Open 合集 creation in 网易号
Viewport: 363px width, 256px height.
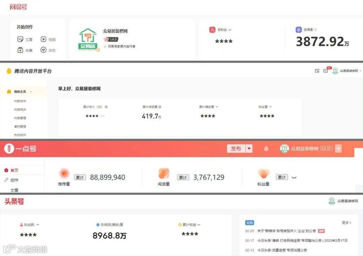(x=25, y=50)
